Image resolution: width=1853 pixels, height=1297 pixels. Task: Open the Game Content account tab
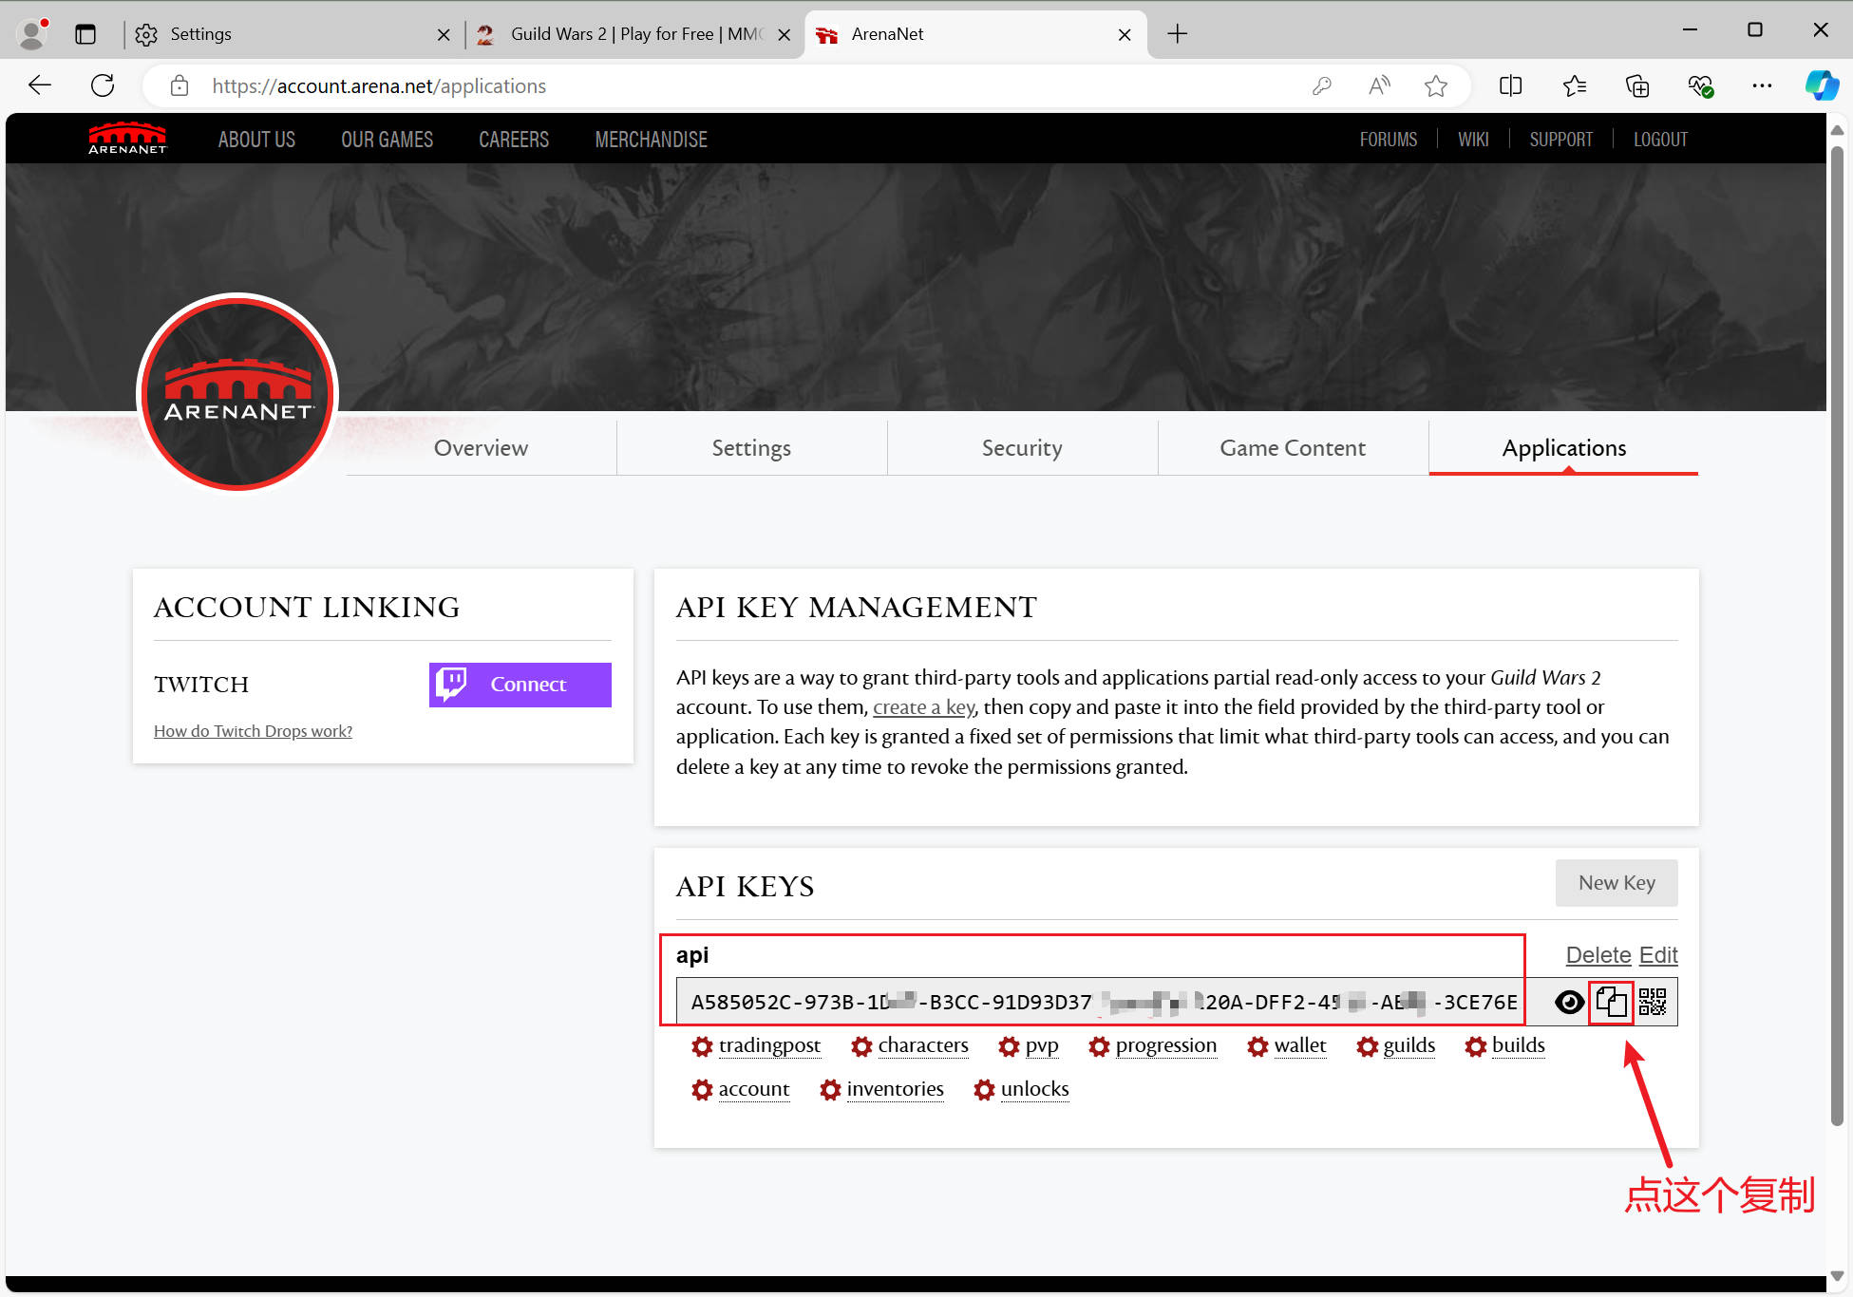(1293, 448)
